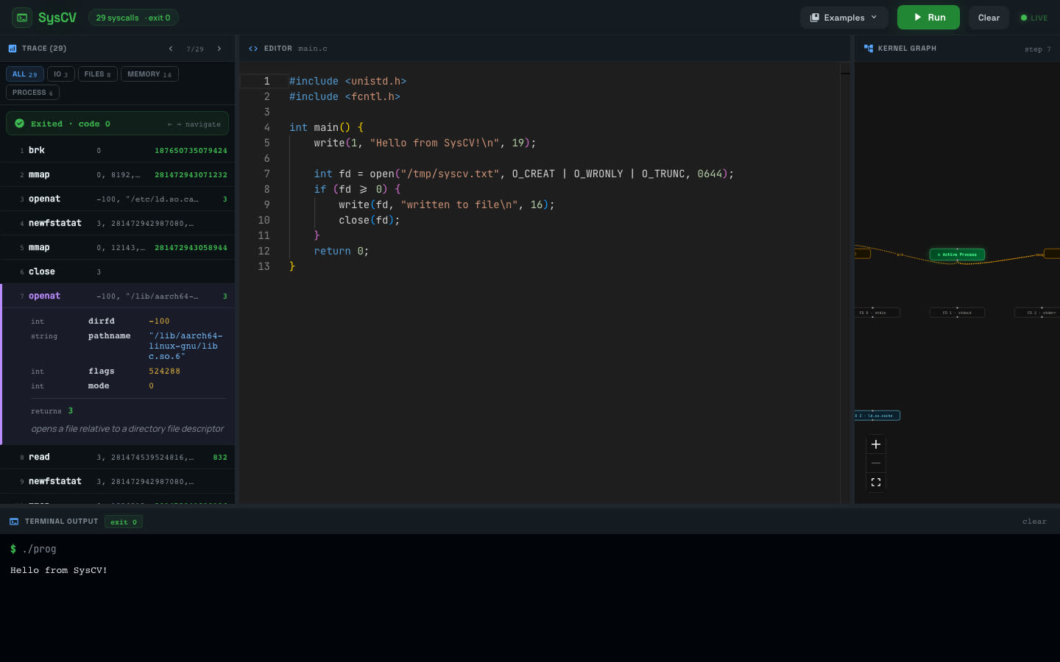Expand syscall 6 close row
Viewport: 1060px width, 662px height.
[x=118, y=271]
